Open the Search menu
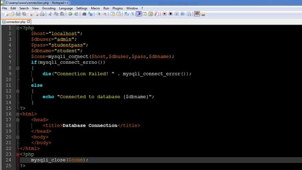The height and width of the screenshot is (170, 302). tap(24, 8)
